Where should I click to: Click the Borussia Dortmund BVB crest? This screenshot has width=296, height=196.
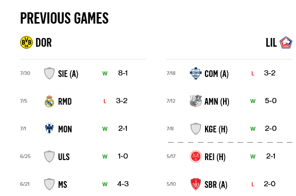click(x=26, y=43)
